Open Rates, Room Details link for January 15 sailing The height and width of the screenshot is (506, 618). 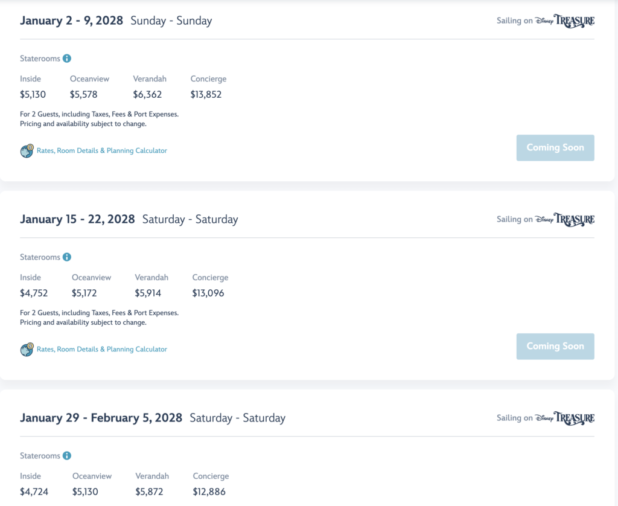[x=101, y=350]
